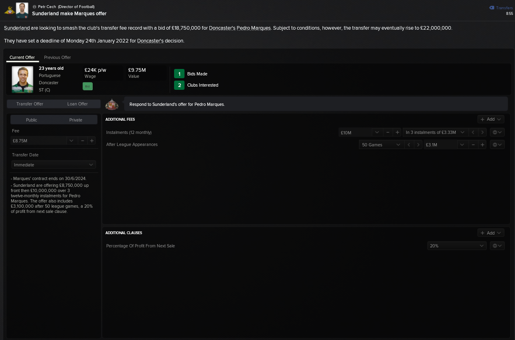Image resolution: width=515 pixels, height=340 pixels.
Task: Click Add in Additional Fees
Action: pos(491,119)
